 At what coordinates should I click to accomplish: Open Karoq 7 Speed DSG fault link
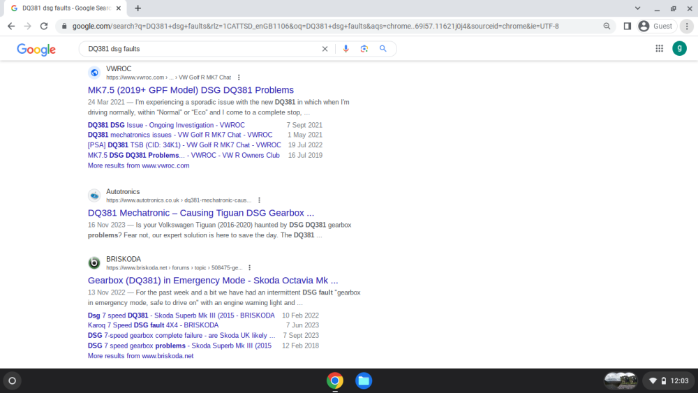[153, 325]
